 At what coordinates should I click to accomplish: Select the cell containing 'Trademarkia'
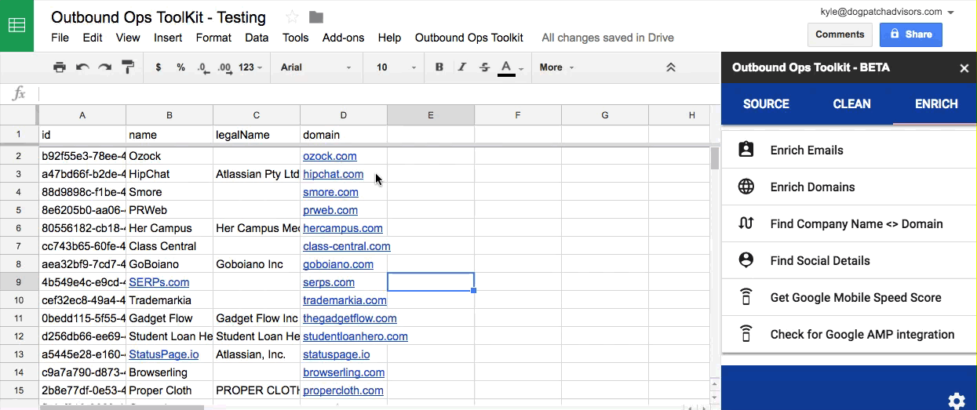click(170, 300)
